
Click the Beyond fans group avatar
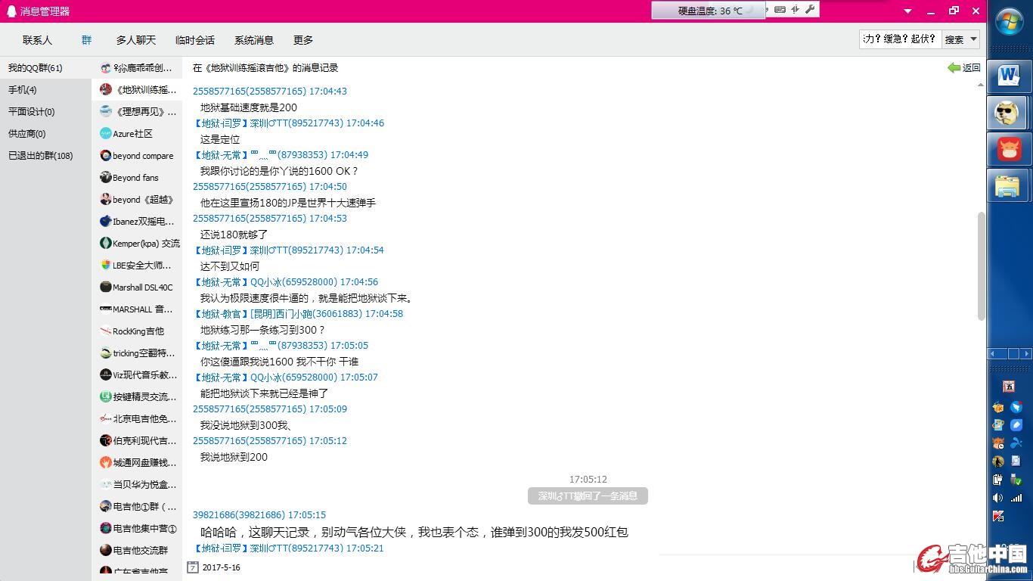point(106,177)
